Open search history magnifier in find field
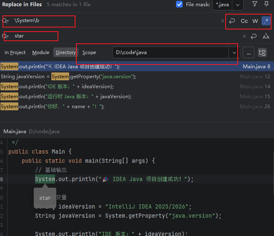 [x=5, y=21]
